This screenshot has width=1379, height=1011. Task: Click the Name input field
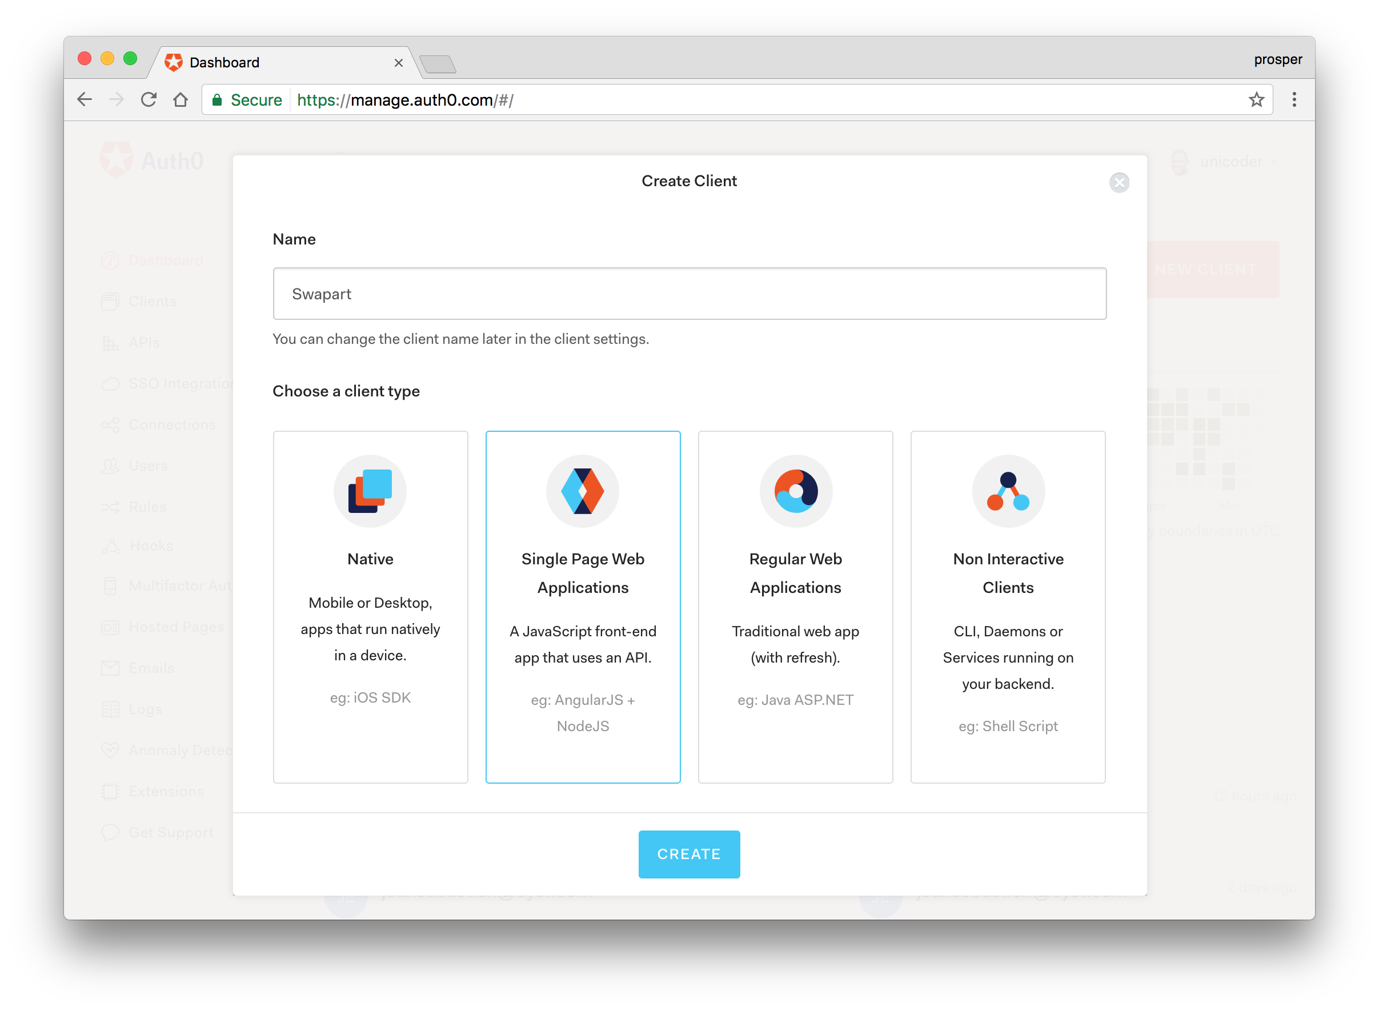click(688, 294)
